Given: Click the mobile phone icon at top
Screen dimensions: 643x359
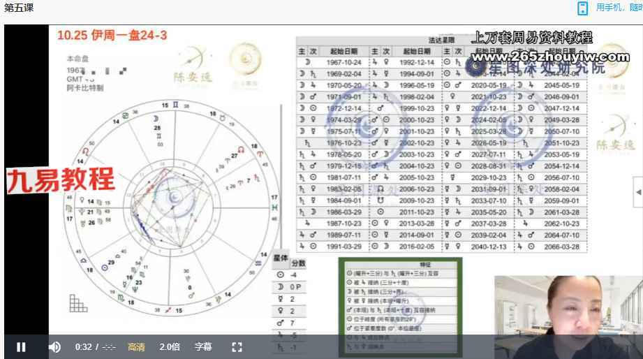Looking at the screenshot, I should click(x=582, y=8).
